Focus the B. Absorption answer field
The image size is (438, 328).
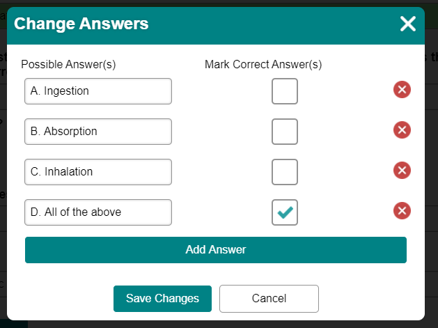click(98, 132)
